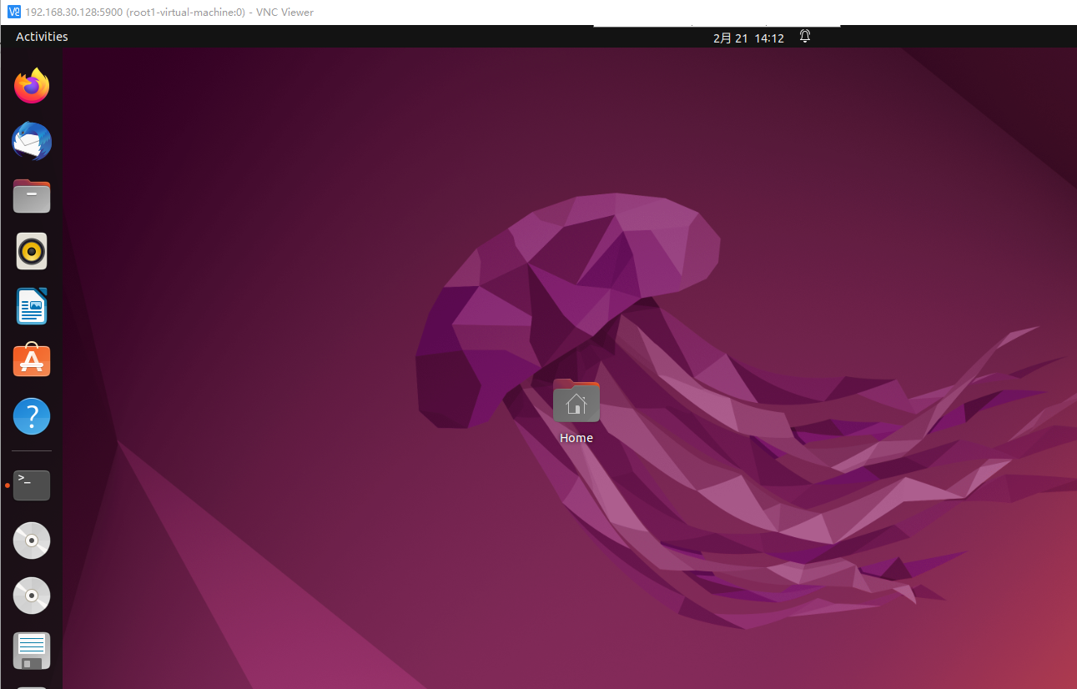This screenshot has height=689, width=1077.
Task: Open the Help question mark icon
Action: pyautogui.click(x=32, y=416)
